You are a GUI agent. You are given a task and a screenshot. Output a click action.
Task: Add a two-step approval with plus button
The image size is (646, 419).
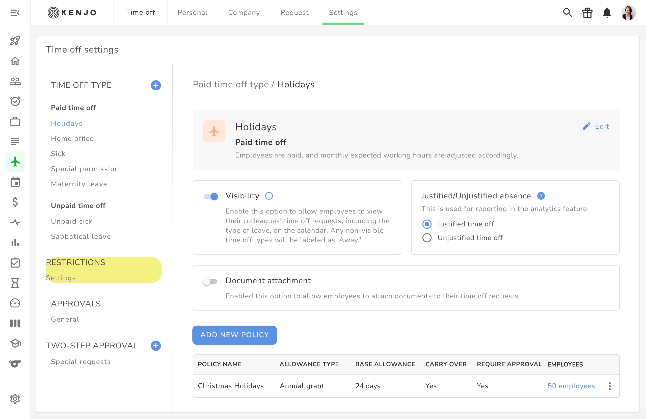pyautogui.click(x=156, y=346)
